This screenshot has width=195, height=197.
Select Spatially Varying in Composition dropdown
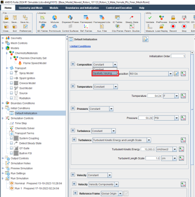(105, 73)
